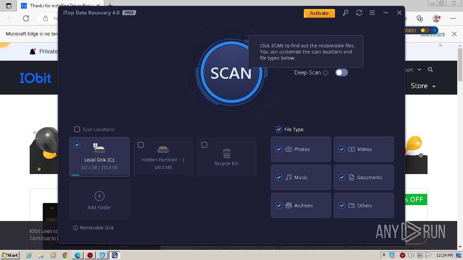Click the 'Removable Disk' label
The height and width of the screenshot is (260, 463).
click(97, 228)
